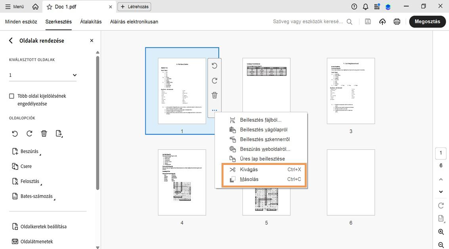Open Aláírás elektronikusan tab
This screenshot has width=449, height=249.
pos(134,22)
